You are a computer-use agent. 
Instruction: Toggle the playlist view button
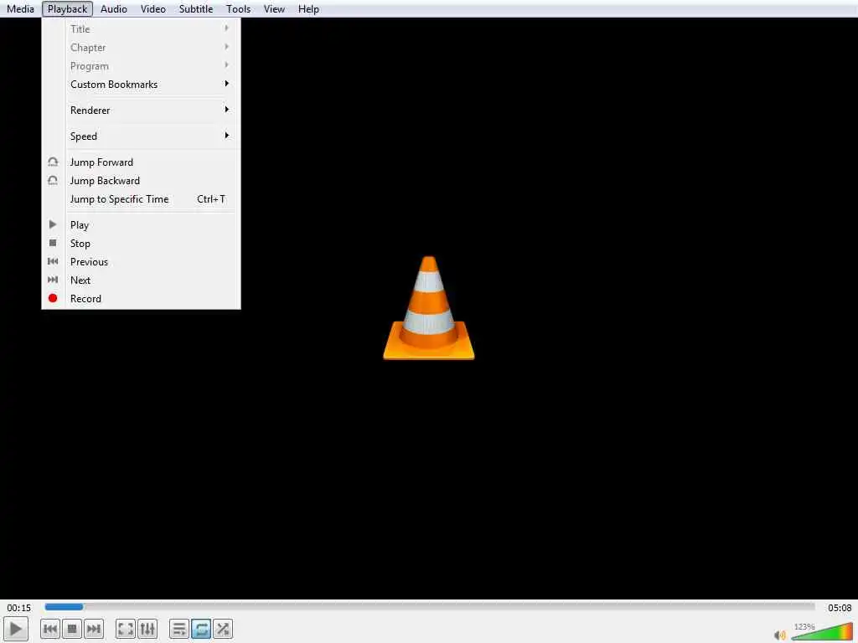pos(179,629)
